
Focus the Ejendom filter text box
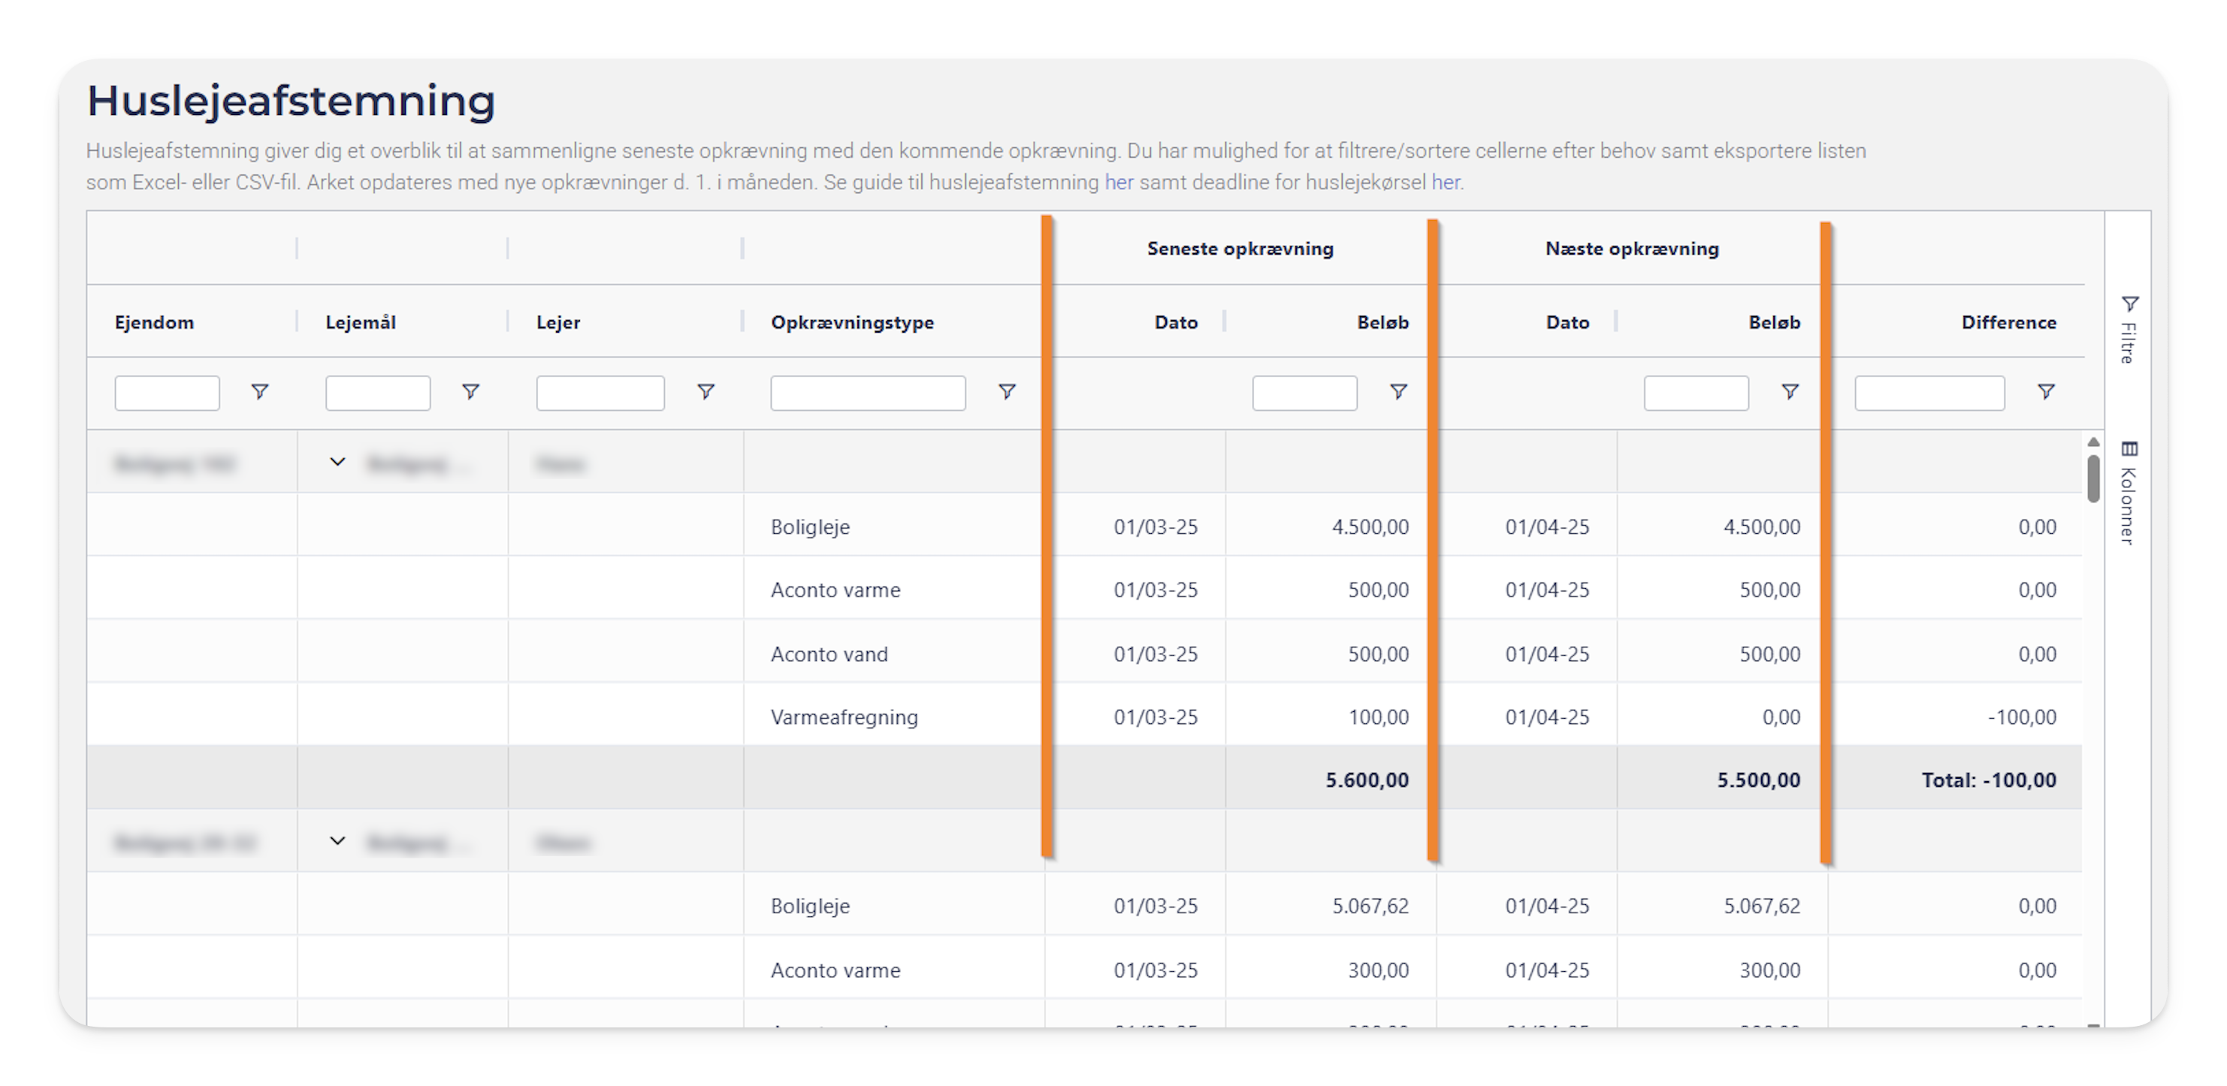(x=167, y=393)
